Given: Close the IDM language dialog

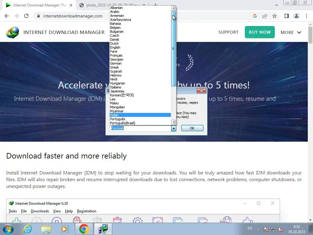Looking at the screenshot, I should [x=201, y=91].
